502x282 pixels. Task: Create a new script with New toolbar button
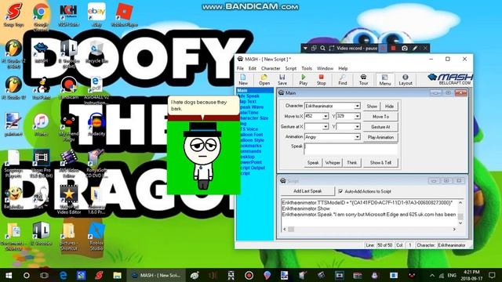243,80
